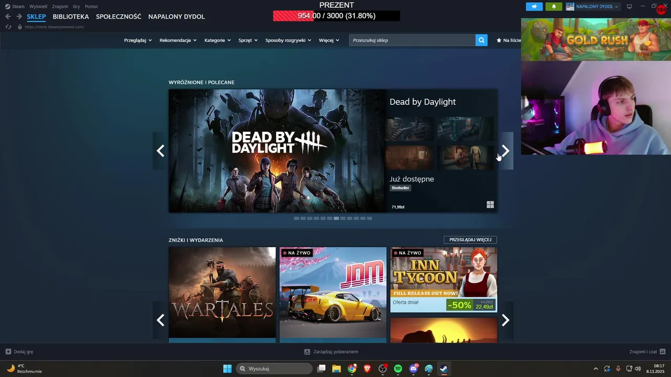Open the NAPALONY DYDOL account dropdown
Screen dimensions: 671x377
click(x=597, y=7)
